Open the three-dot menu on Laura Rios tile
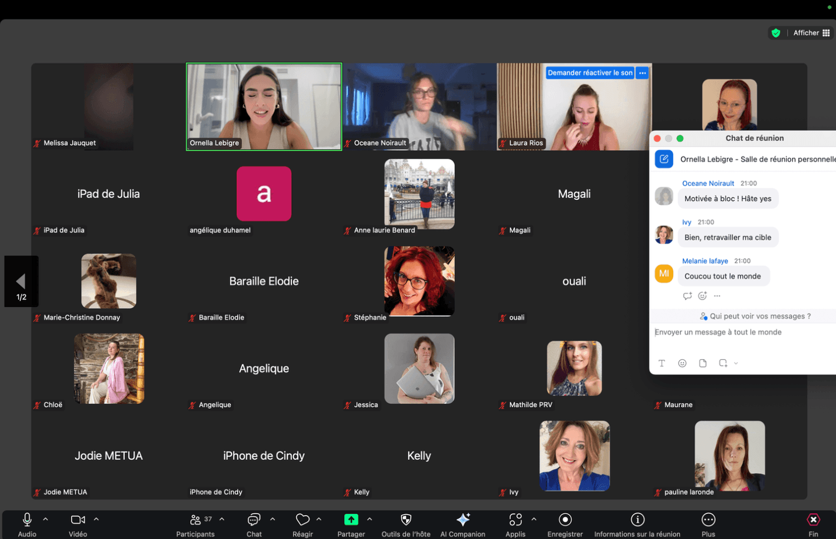 pos(643,73)
